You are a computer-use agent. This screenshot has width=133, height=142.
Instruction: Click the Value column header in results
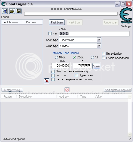[x=33, y=22]
